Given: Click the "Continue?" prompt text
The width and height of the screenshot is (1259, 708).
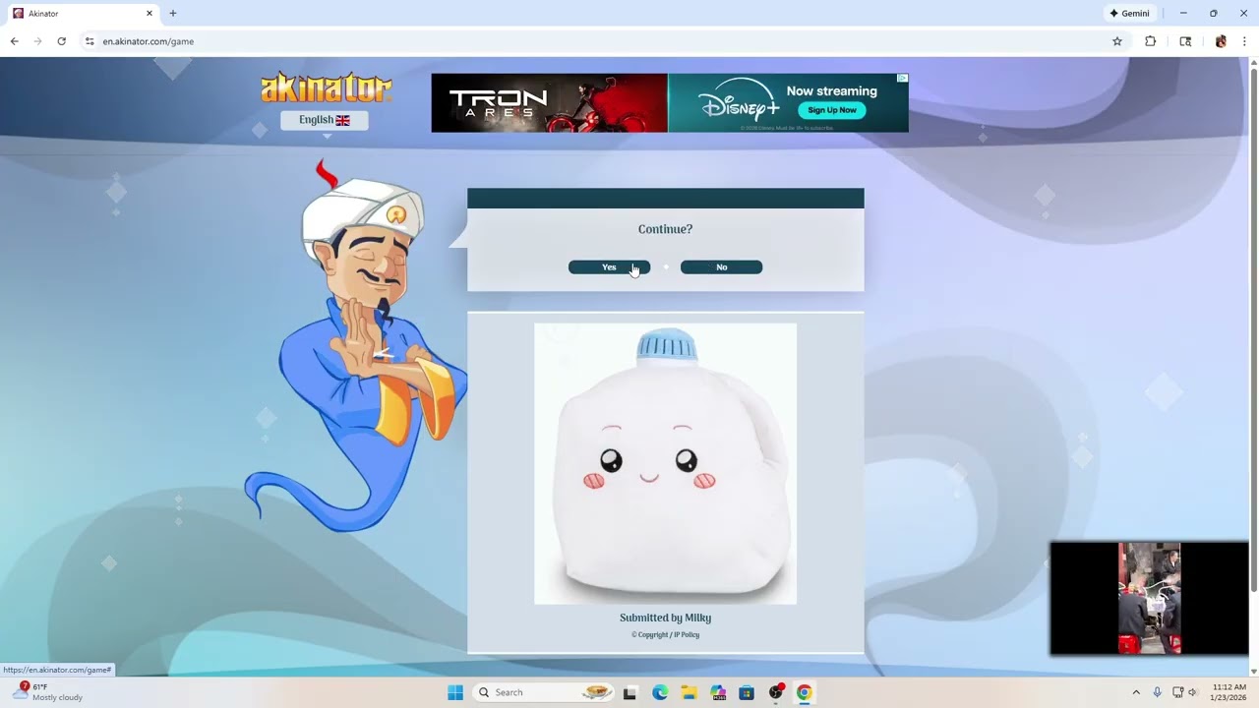Looking at the screenshot, I should tap(665, 229).
